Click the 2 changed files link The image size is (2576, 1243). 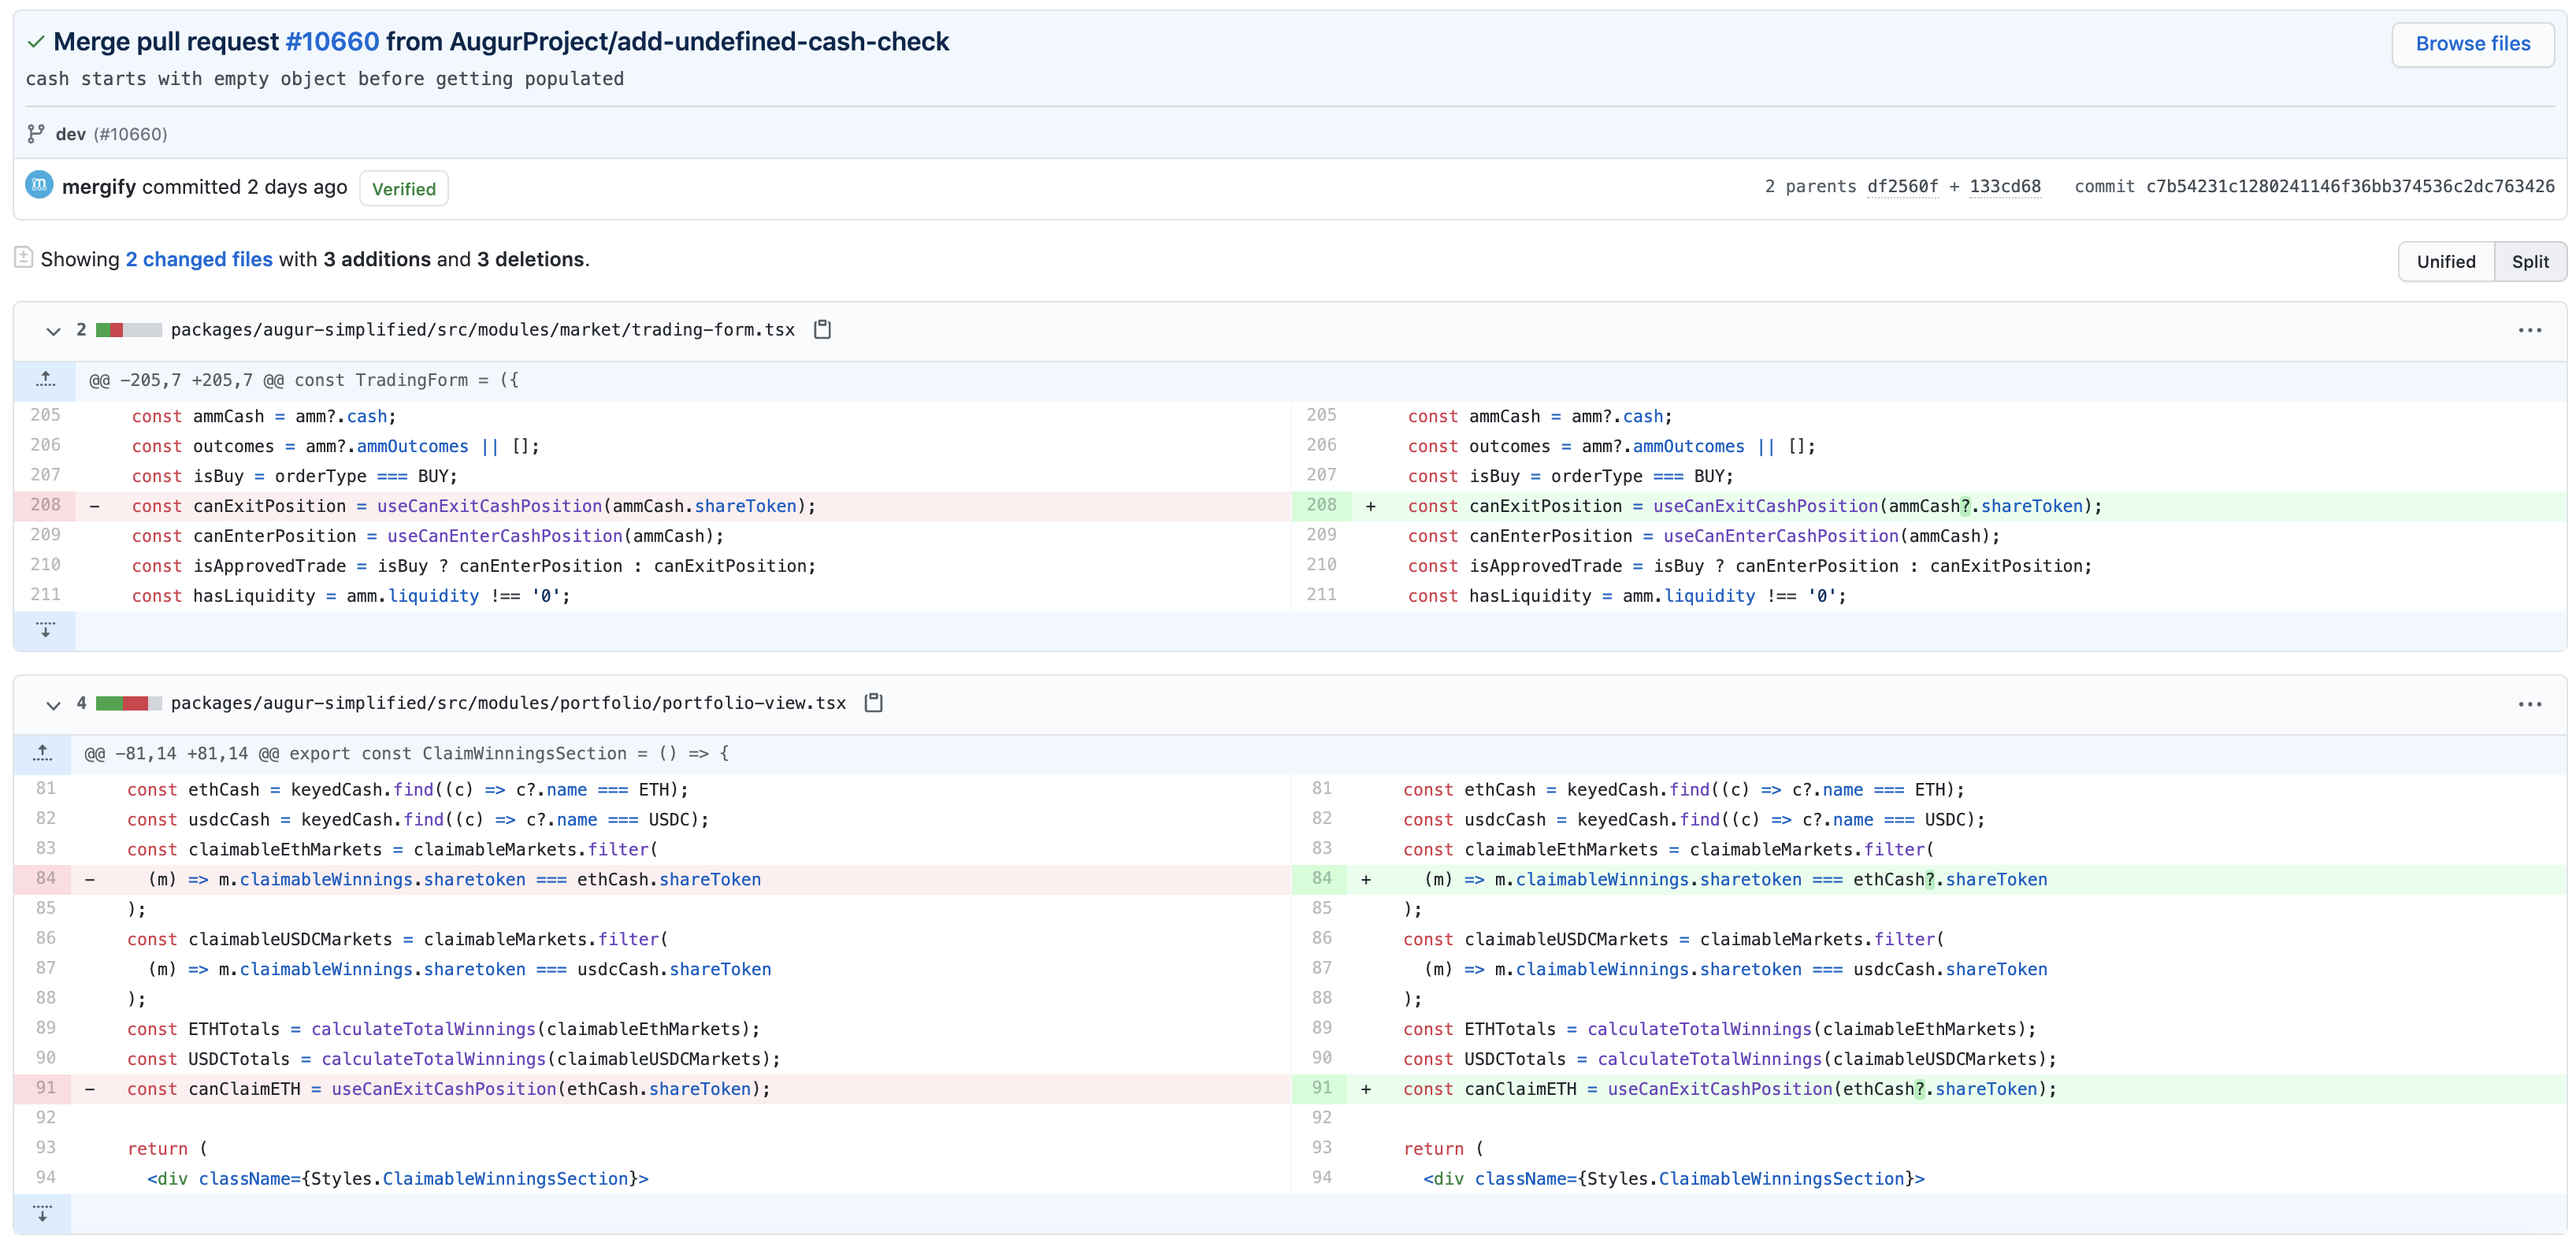click(199, 259)
